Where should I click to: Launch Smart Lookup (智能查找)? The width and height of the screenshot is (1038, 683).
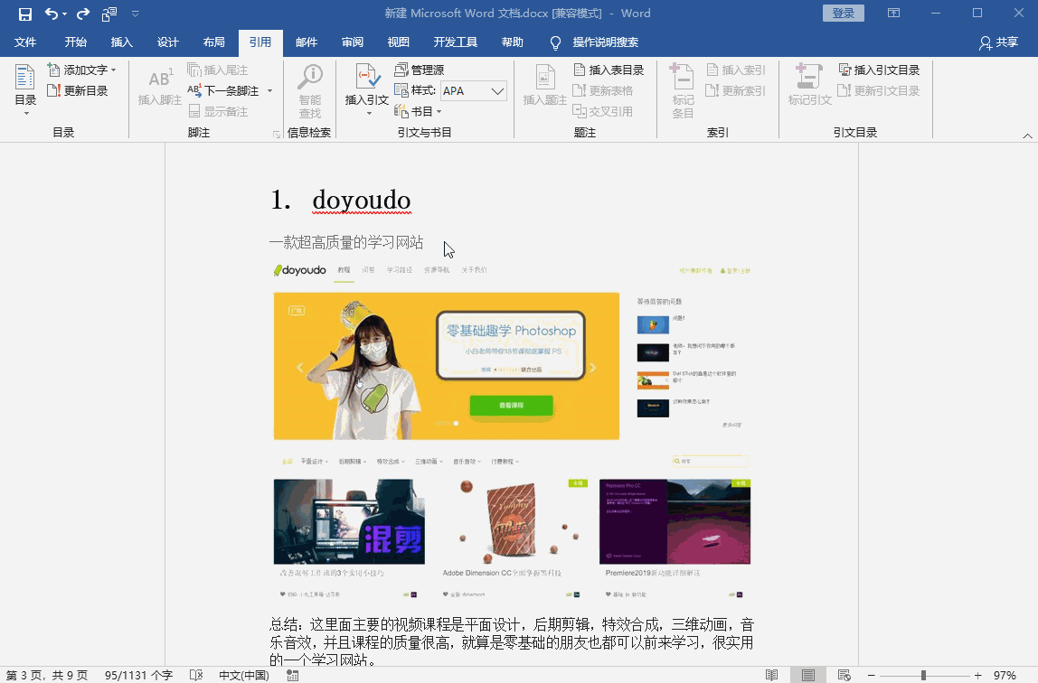coord(309,88)
